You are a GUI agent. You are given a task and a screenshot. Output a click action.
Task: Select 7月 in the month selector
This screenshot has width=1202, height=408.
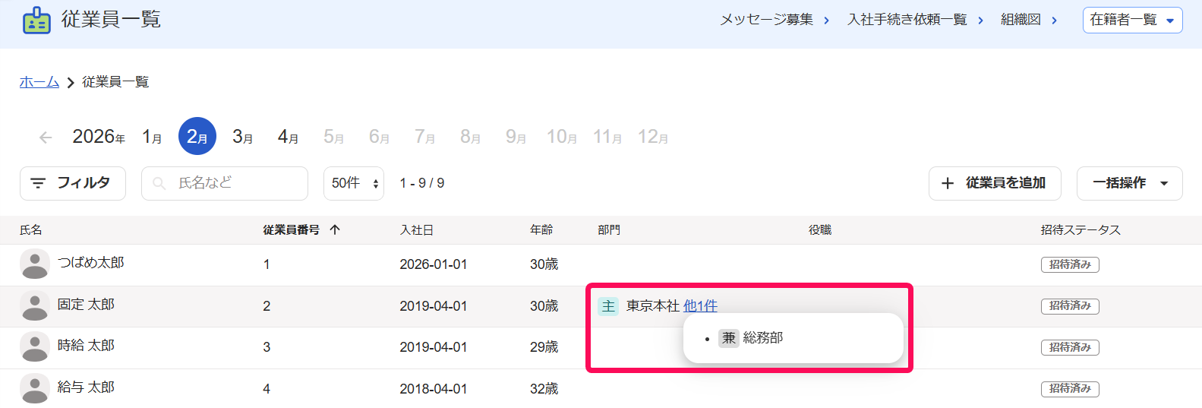[425, 137]
